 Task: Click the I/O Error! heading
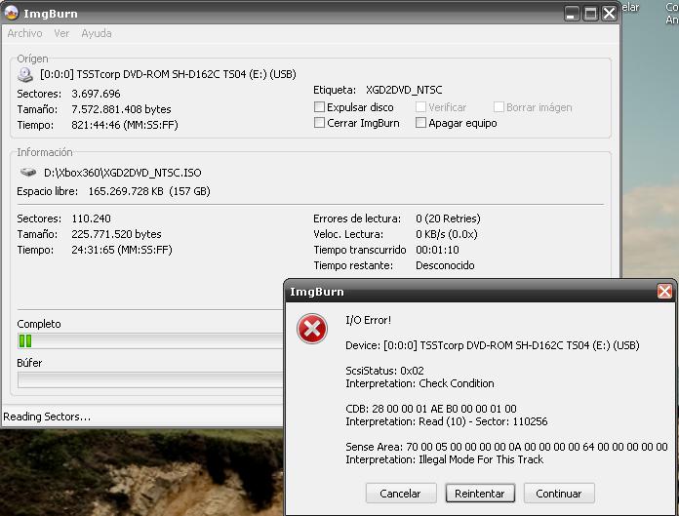coord(368,320)
